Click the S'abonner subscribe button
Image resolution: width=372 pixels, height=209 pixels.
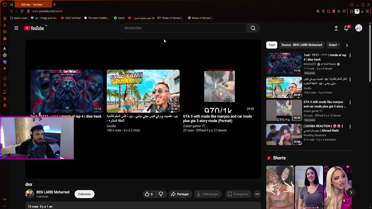click(84, 194)
